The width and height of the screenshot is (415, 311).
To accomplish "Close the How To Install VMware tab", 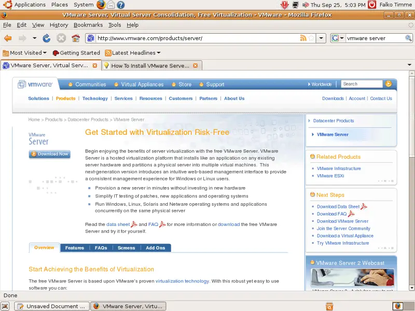I will click(x=196, y=65).
